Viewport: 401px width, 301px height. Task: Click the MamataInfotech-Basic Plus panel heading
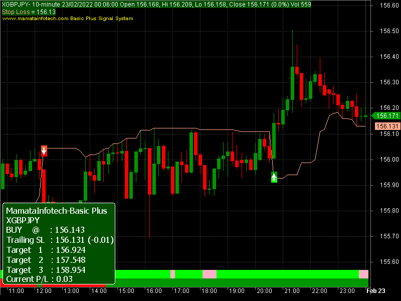pos(57,211)
